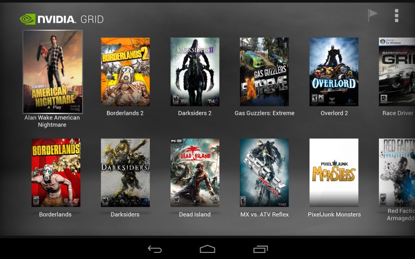Select the Race Driver GRID cover
This screenshot has height=259, width=415.
[x=397, y=72]
